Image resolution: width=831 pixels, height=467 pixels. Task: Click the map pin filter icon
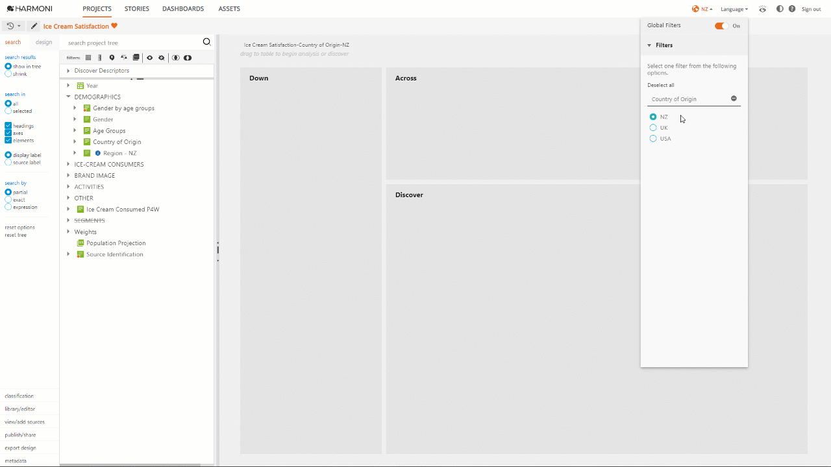112,58
